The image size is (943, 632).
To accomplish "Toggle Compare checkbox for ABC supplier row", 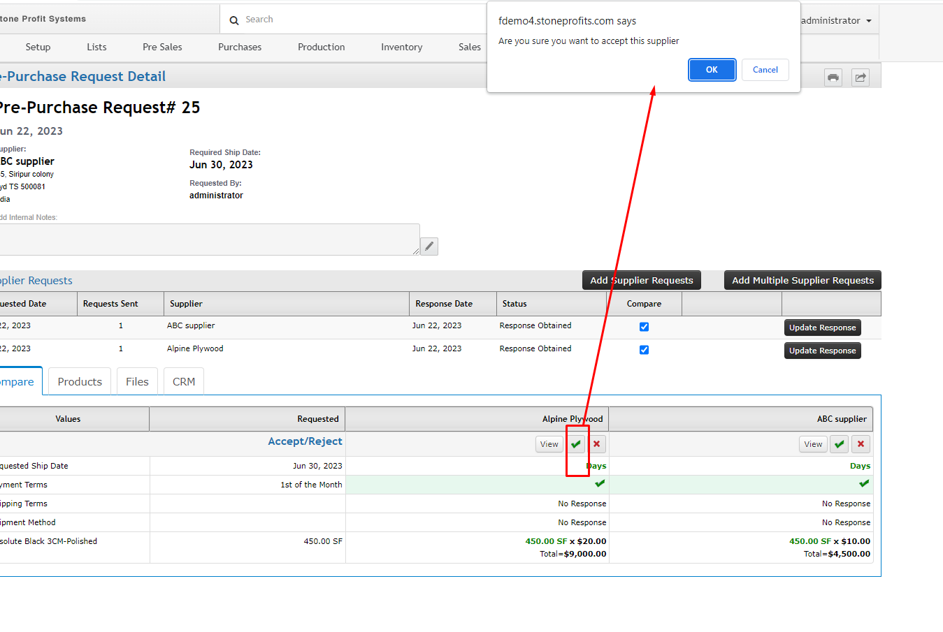I will tap(644, 327).
